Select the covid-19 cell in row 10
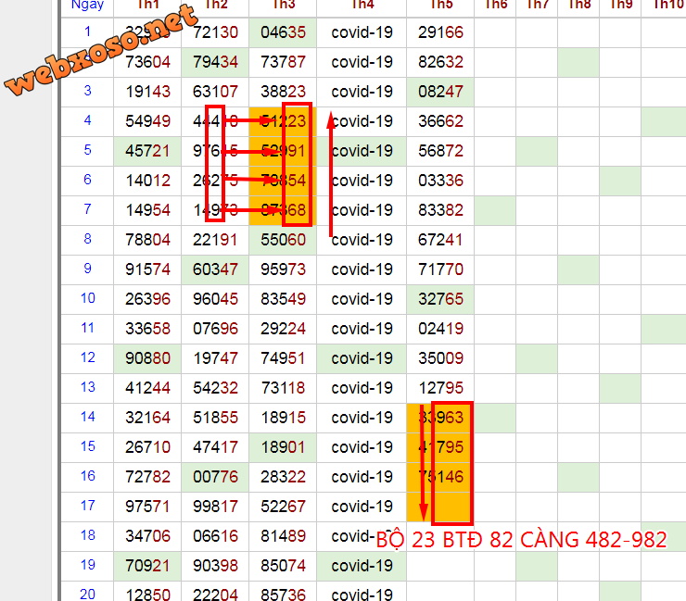The width and height of the screenshot is (686, 601). (362, 299)
